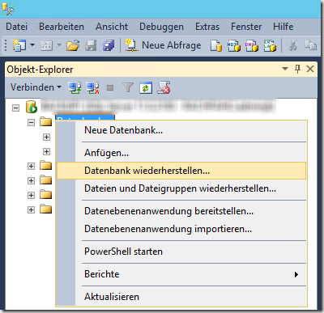Screen dimensions: 324x313
Task: Click the open file folder icon
Action: pos(73,45)
